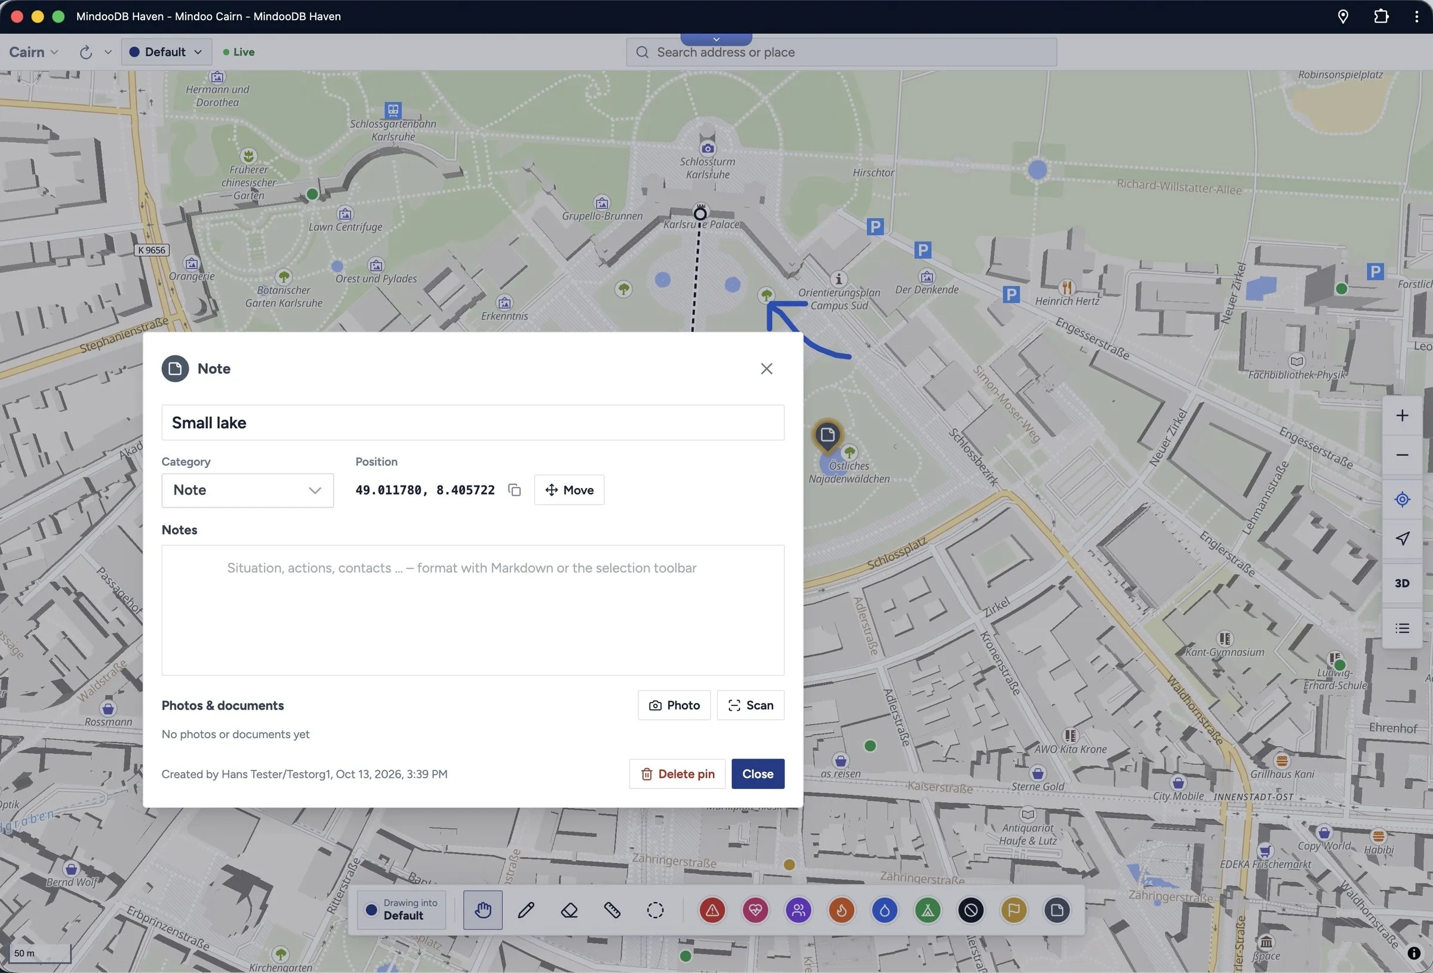
Task: Open the Default layer dropdown
Action: 167,53
